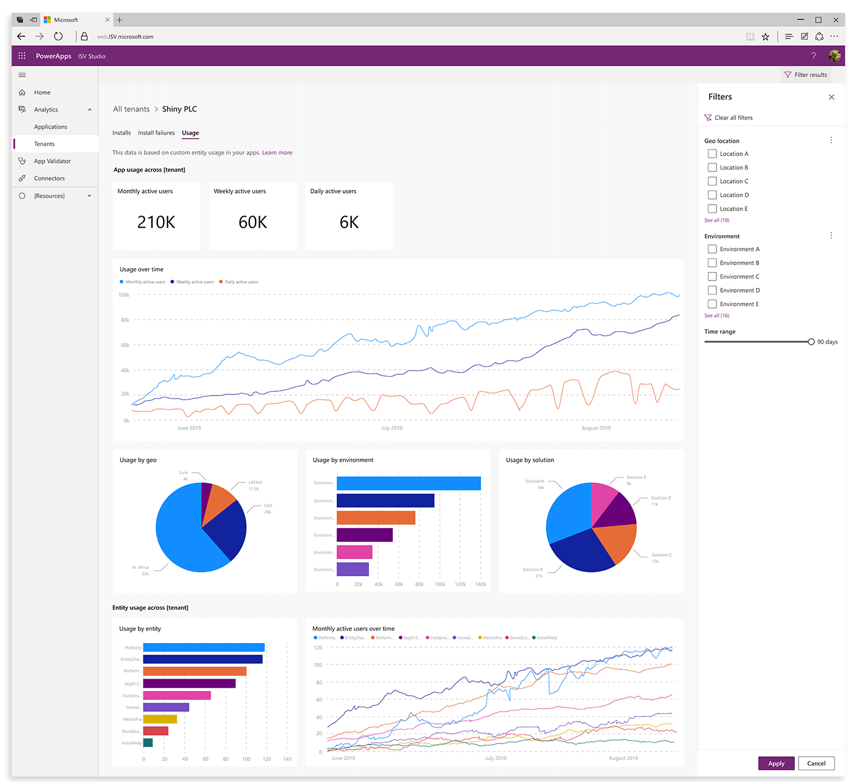Close the Microsoft browser tab

[x=107, y=20]
